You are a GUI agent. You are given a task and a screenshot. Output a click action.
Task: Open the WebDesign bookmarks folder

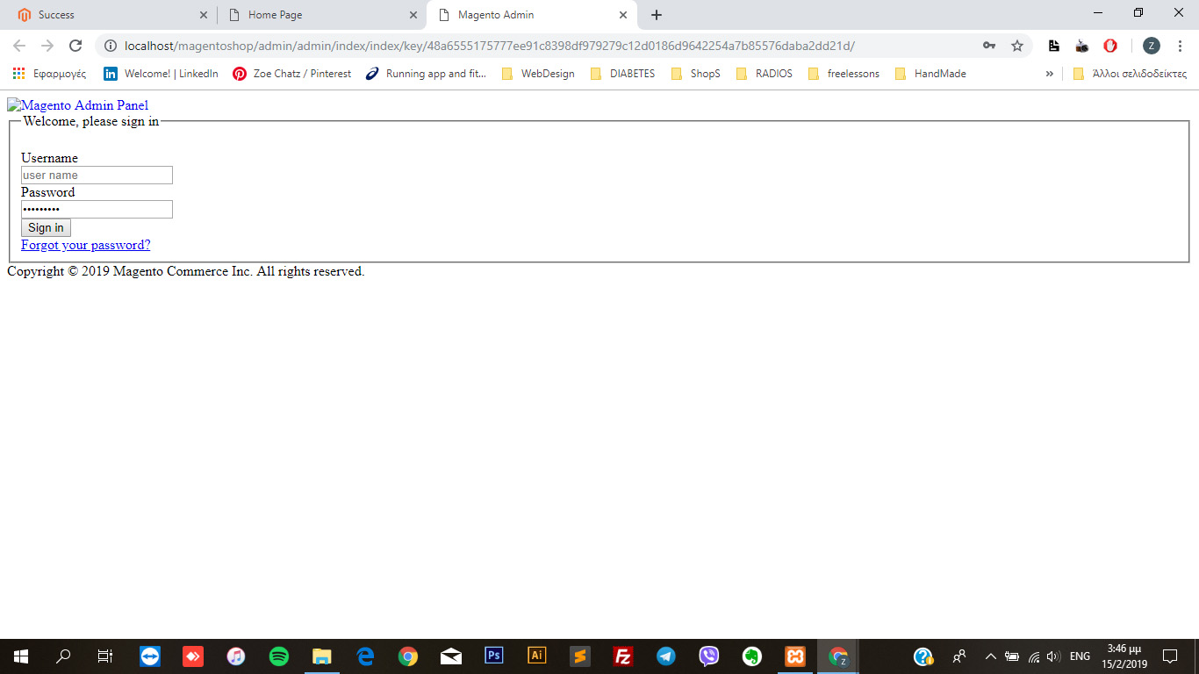[538, 74]
